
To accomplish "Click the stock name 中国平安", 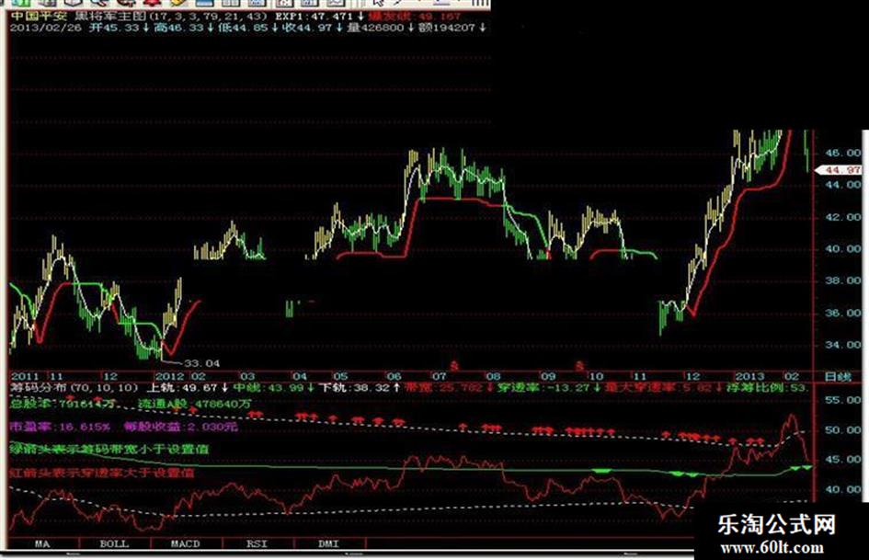I will [38, 16].
